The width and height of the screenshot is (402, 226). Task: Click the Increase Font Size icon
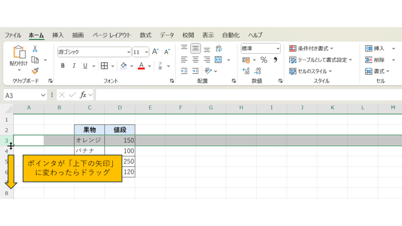tap(155, 52)
